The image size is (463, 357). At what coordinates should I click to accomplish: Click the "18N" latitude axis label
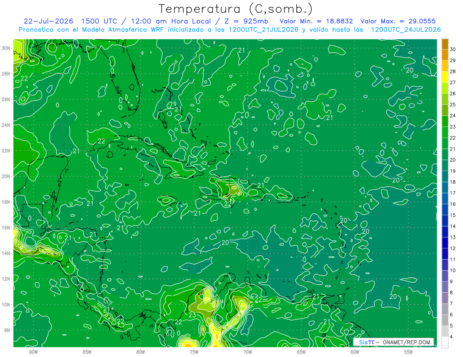7,202
